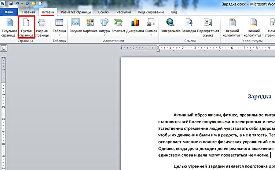The image size is (275, 170).
Task: Save document with the floppy disk icon
Action: tap(11, 4)
